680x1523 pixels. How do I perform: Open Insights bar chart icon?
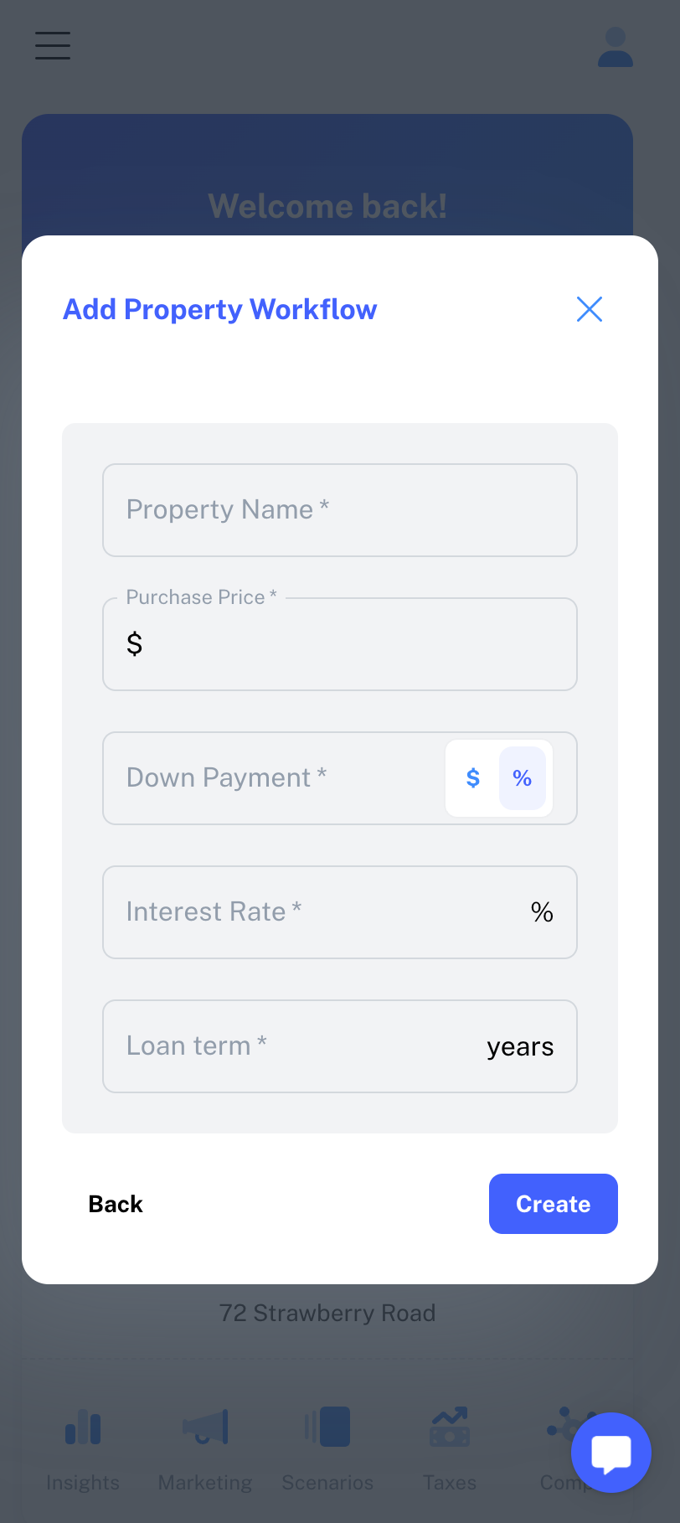(83, 1427)
